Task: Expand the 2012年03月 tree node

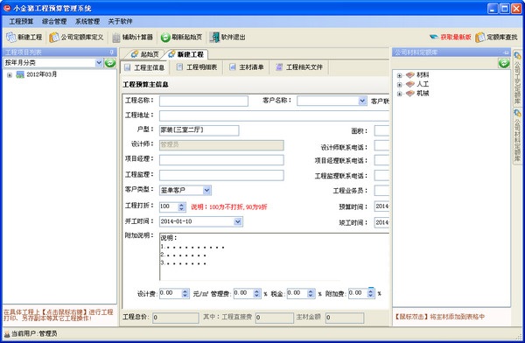Action: point(10,74)
